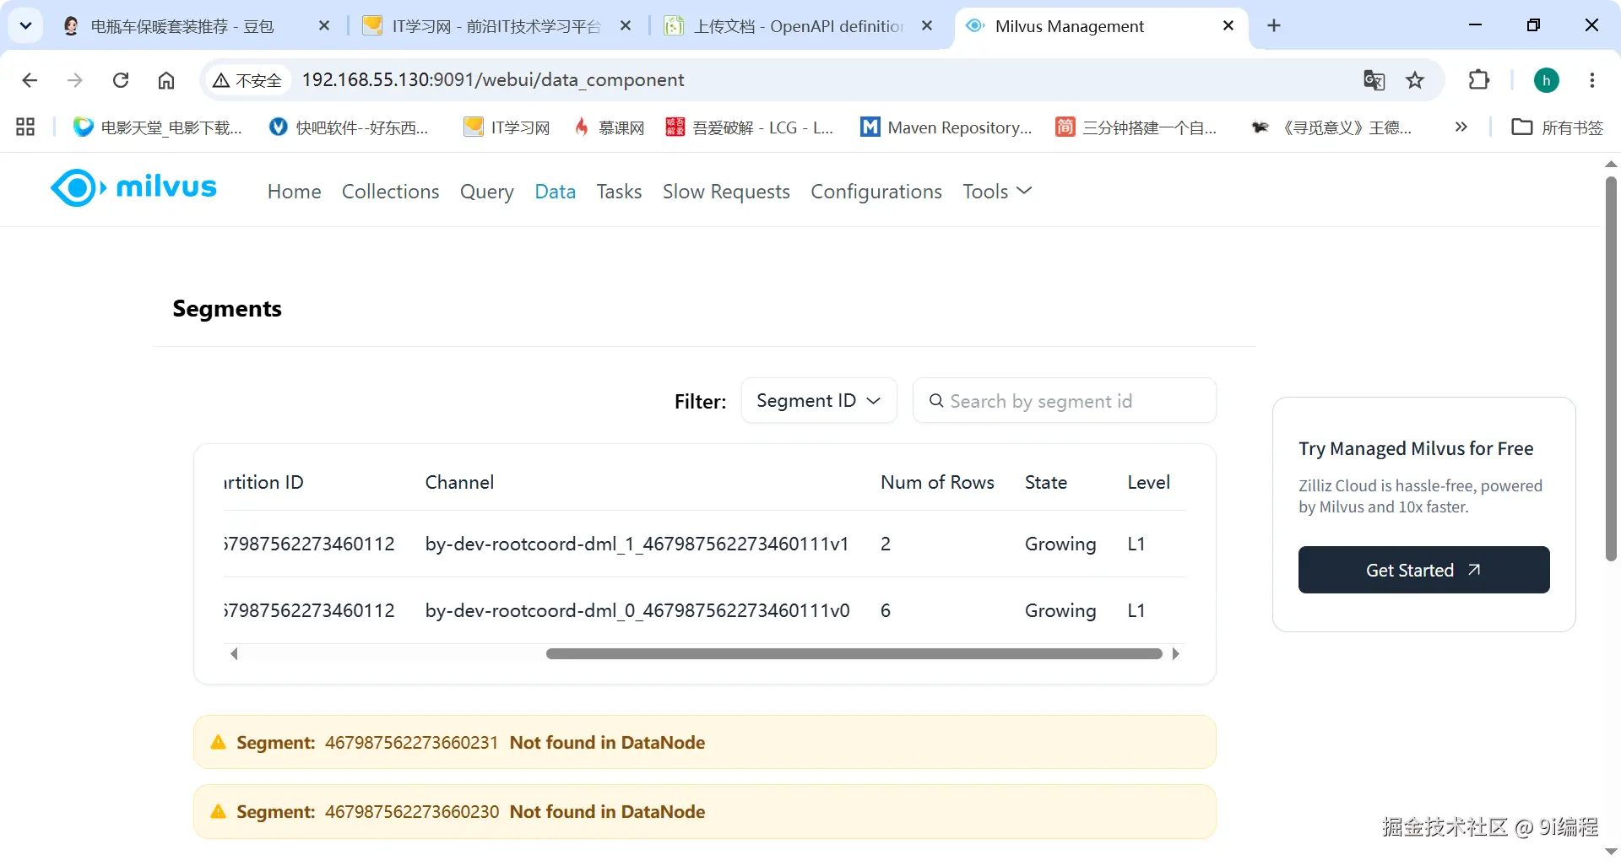Open the browser home page

tap(166, 80)
